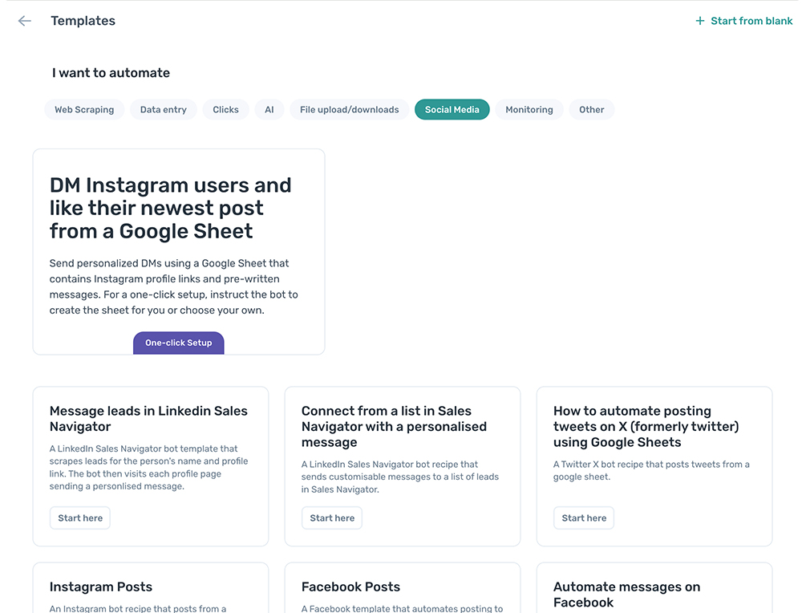Open Automate messages on Facebook card
Image resolution: width=802 pixels, height=613 pixels.
click(654, 588)
